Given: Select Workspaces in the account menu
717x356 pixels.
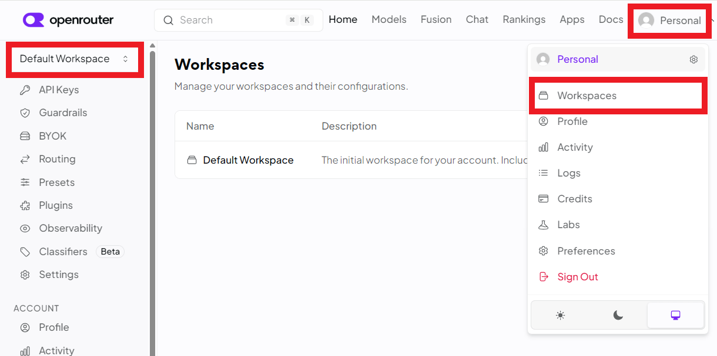Looking at the screenshot, I should [618, 96].
